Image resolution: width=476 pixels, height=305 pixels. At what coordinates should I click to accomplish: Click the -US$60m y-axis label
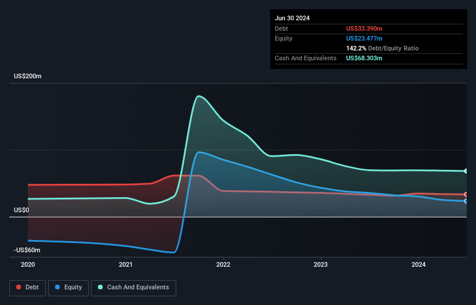pos(27,250)
